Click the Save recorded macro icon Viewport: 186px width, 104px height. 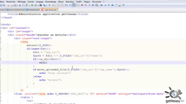[97, 5]
